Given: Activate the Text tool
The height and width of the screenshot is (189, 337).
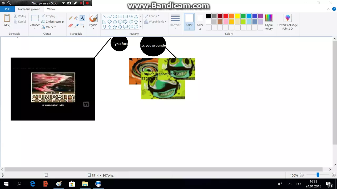Looking at the screenshot, I should (82, 18).
